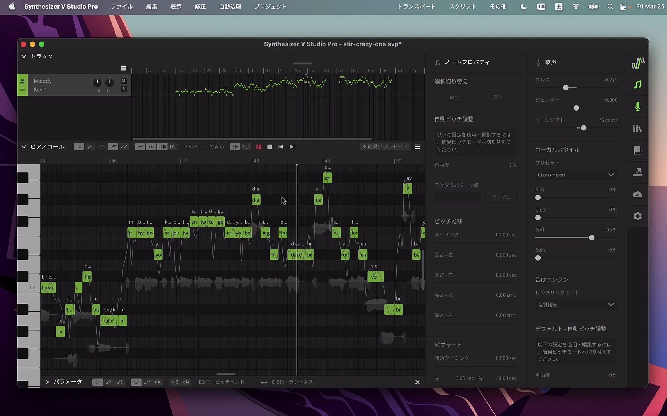Viewport: 667px width, 416px height.
Task: Click the ランダム button for random pattern value
Action: pyautogui.click(x=500, y=197)
